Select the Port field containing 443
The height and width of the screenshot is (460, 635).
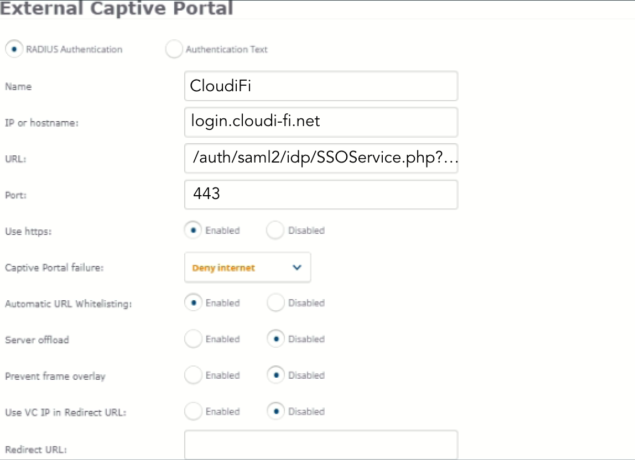point(321,195)
